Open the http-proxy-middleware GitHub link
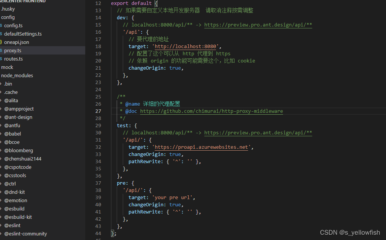The width and height of the screenshot is (386, 240). (211, 111)
